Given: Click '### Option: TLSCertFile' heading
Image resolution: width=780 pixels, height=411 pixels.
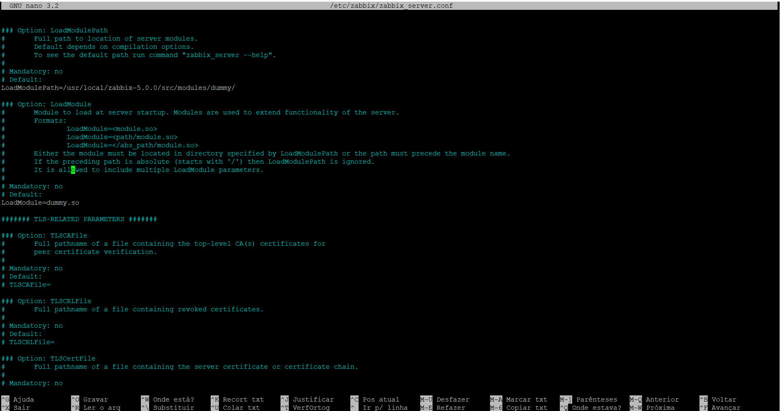Looking at the screenshot, I should 48,358.
